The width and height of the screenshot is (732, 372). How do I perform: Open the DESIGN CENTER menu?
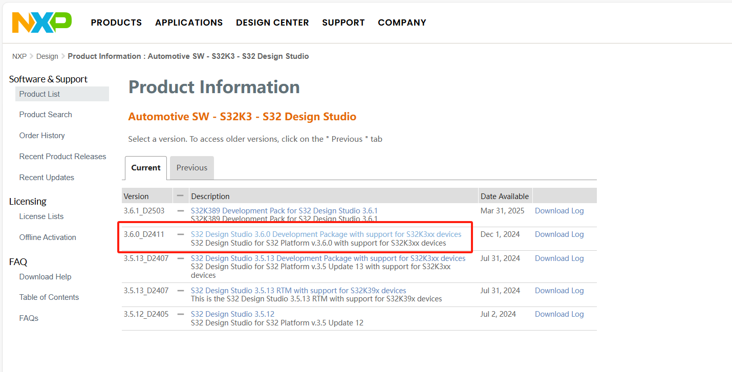272,23
